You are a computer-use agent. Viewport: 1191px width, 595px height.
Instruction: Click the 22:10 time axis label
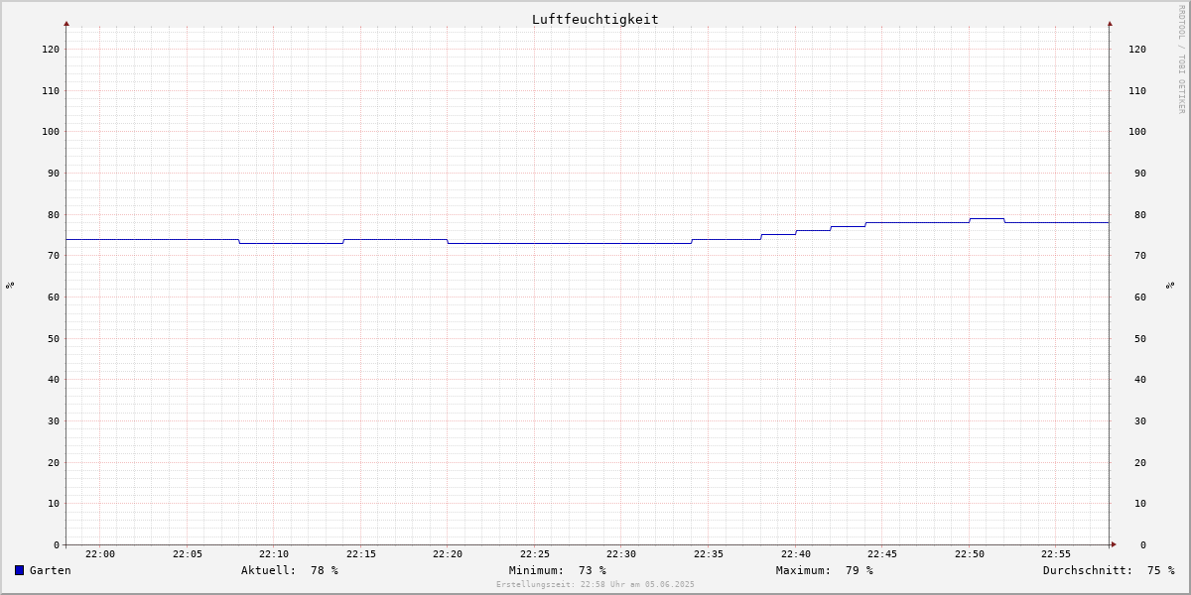coord(274,554)
